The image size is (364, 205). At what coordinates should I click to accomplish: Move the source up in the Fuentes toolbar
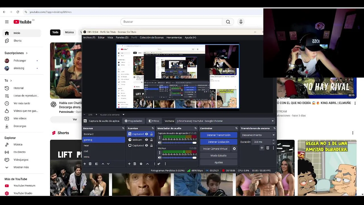147,164
